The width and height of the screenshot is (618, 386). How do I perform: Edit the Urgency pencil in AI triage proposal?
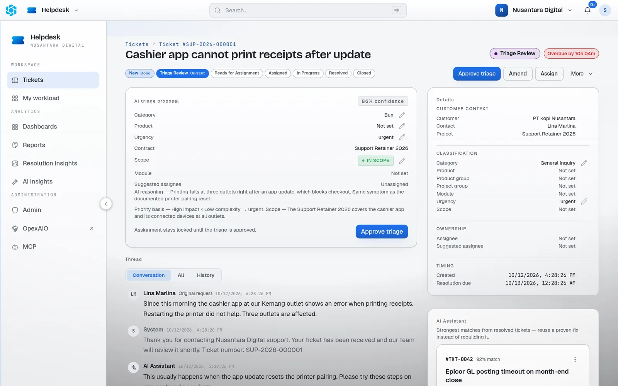coord(402,137)
